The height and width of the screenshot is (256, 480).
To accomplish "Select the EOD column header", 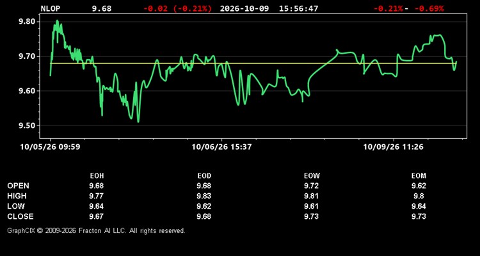I will tap(204, 176).
